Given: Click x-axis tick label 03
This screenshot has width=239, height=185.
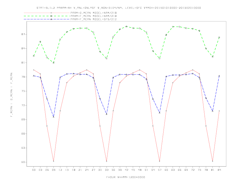Looking at the screenshot, I should (40, 170).
